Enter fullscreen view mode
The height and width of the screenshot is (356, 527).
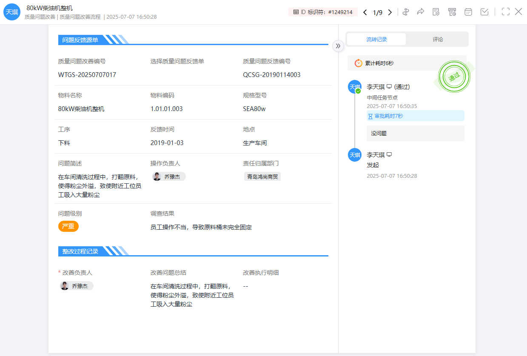tap(505, 12)
